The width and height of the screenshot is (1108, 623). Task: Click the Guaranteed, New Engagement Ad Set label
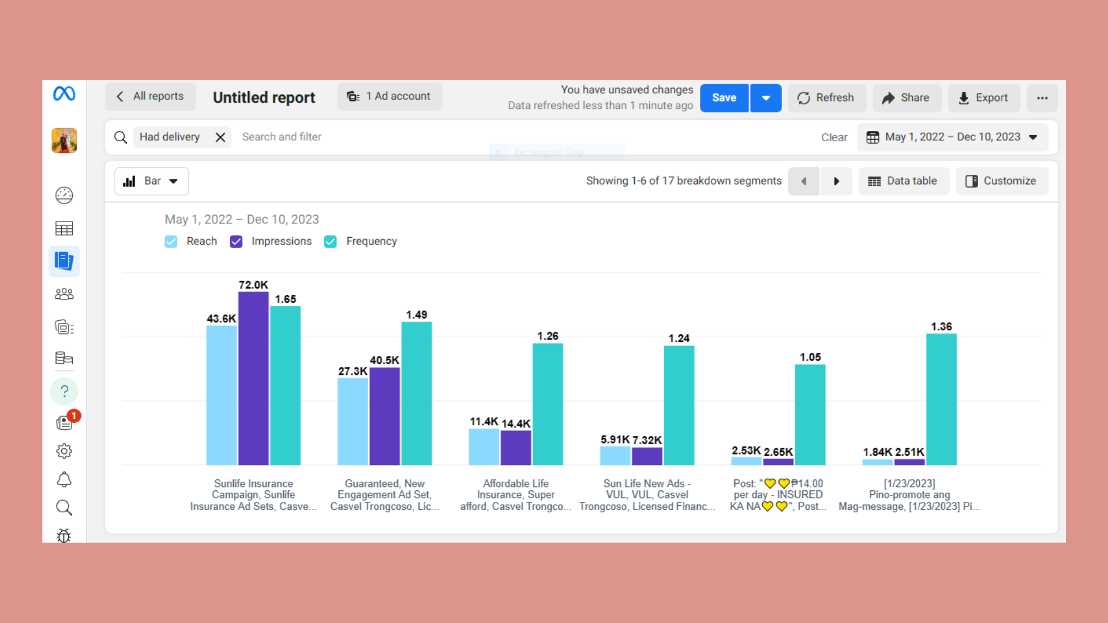pos(385,495)
